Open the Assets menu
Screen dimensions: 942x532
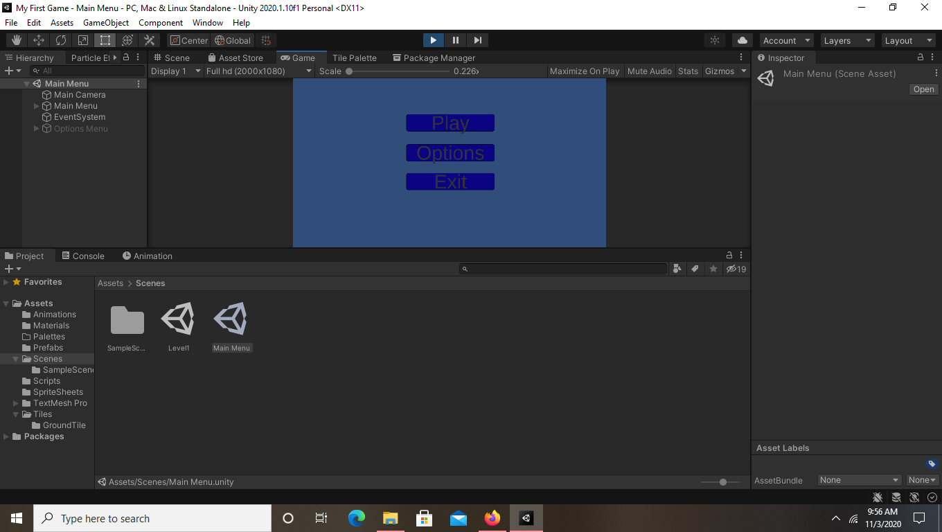tap(62, 22)
